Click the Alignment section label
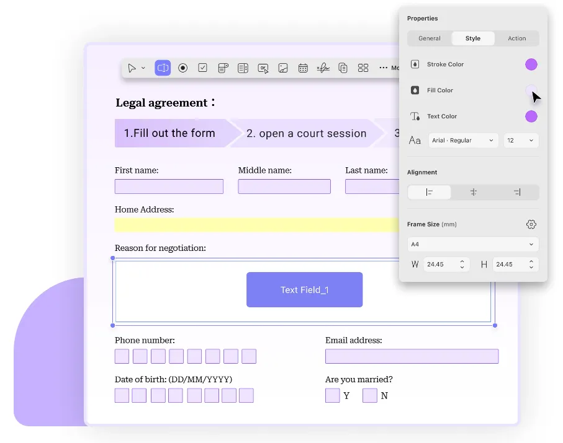The image size is (563, 443). (422, 172)
